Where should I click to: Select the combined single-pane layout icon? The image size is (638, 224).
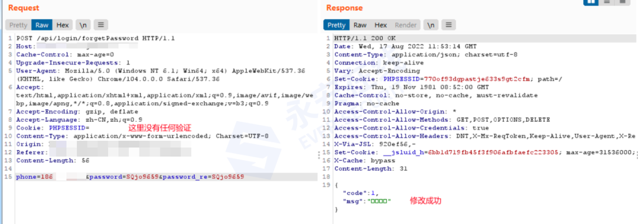click(623, 2)
